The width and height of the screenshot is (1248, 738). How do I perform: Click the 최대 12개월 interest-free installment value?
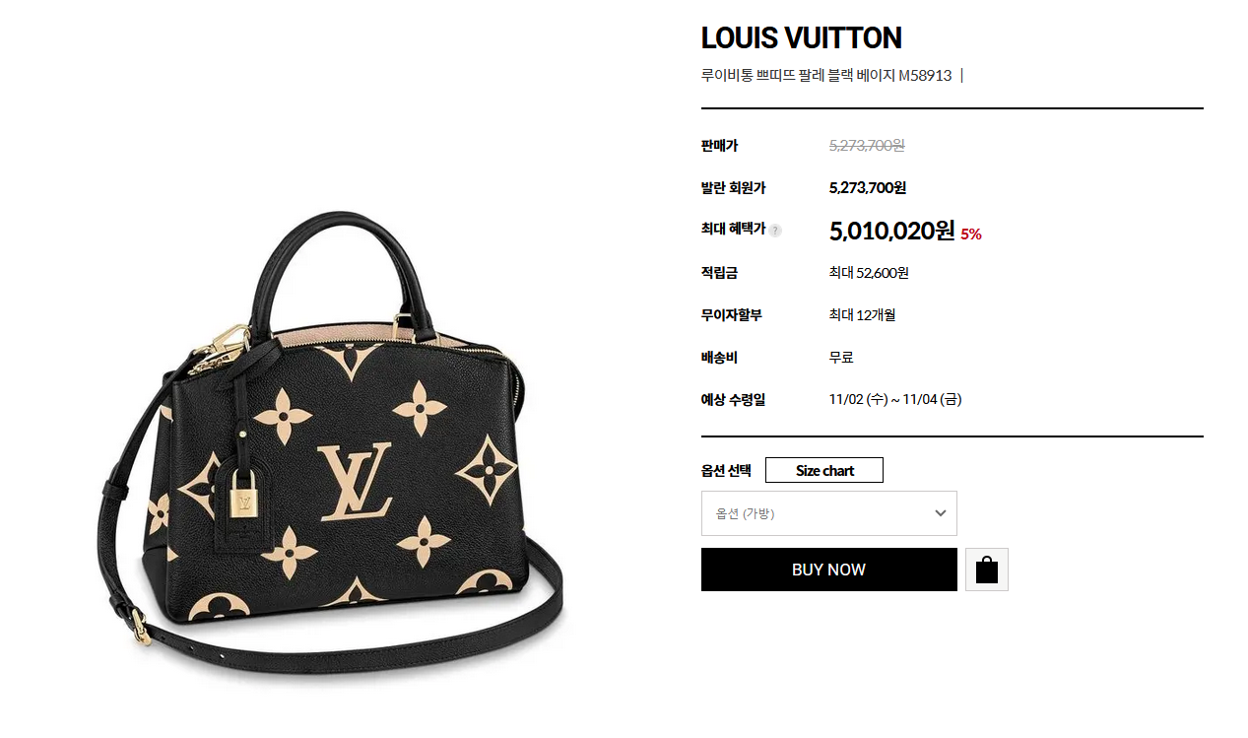pyautogui.click(x=862, y=314)
